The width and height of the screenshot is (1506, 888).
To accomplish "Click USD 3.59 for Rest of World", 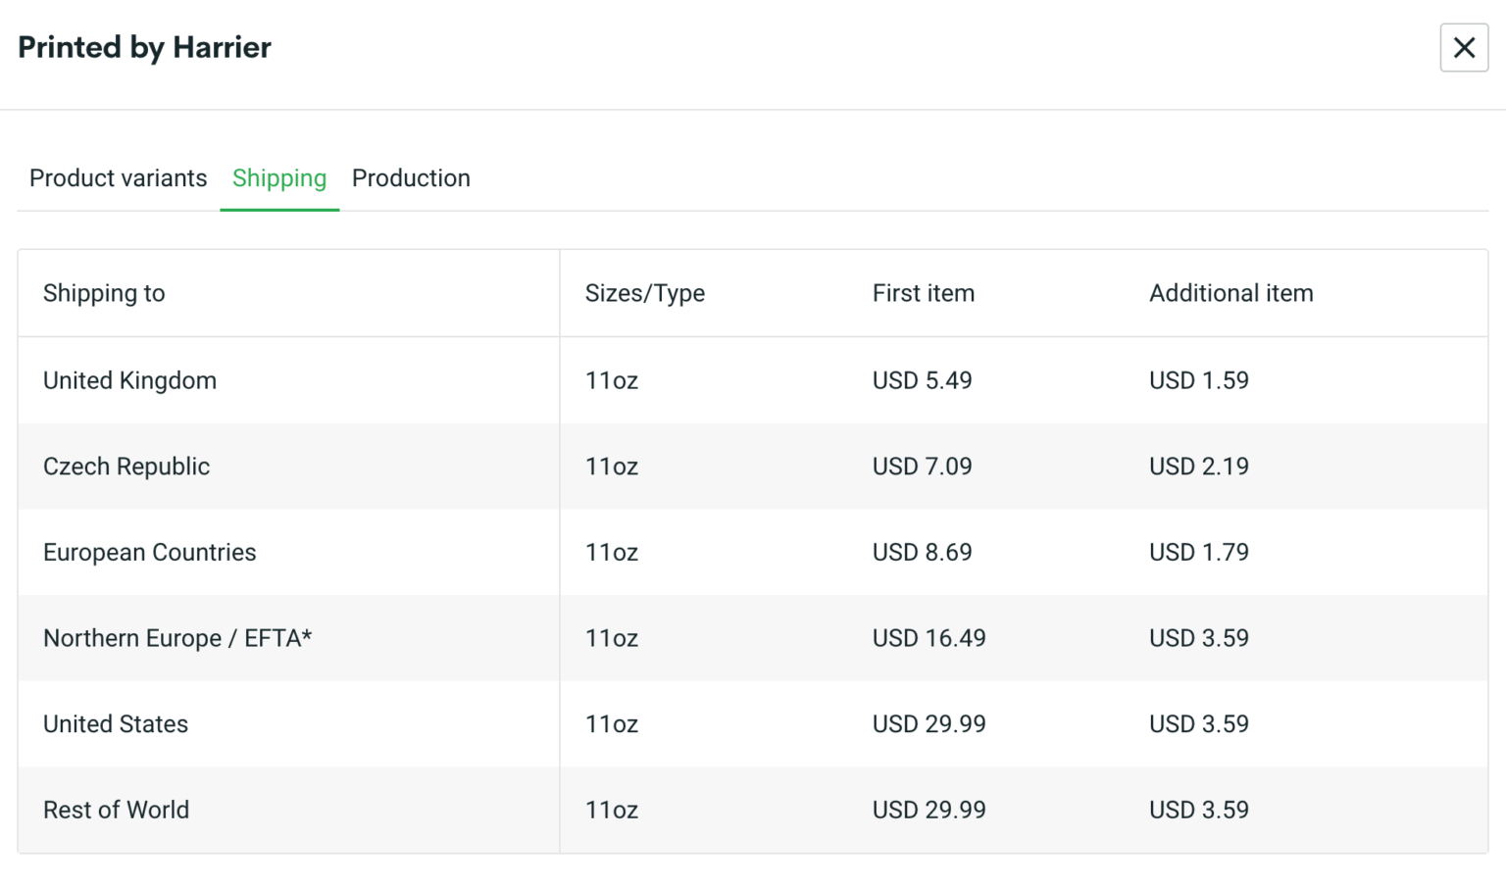I will point(1198,810).
